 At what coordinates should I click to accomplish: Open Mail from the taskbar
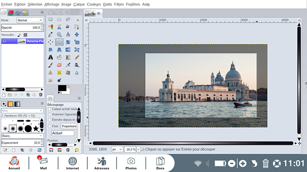point(43,163)
